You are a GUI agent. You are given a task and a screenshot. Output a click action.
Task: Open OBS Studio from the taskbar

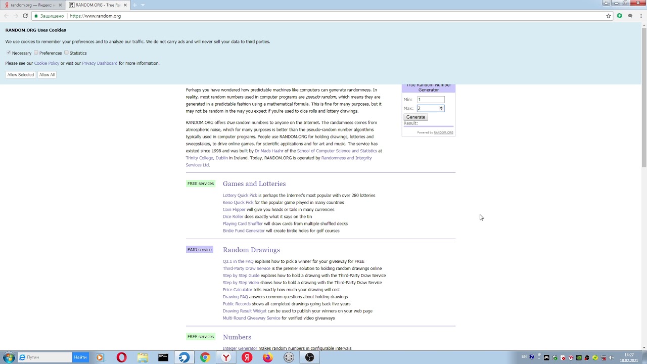310,357
